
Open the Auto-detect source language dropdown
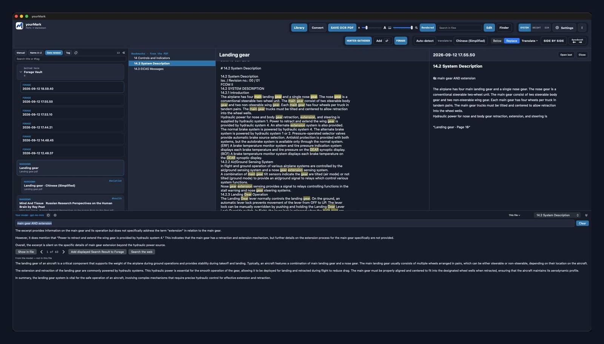pyautogui.click(x=425, y=41)
